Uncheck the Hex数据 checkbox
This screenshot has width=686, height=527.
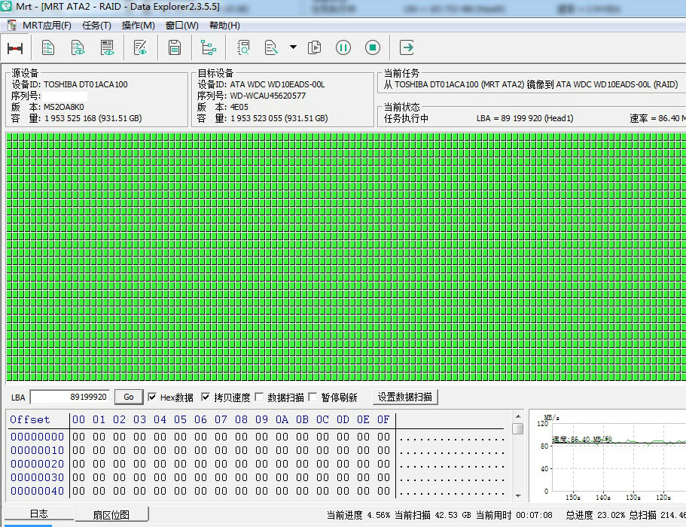(x=152, y=397)
